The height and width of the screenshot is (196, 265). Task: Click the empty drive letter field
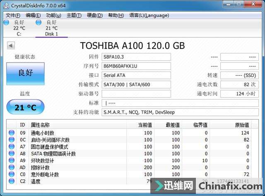coord(136,94)
